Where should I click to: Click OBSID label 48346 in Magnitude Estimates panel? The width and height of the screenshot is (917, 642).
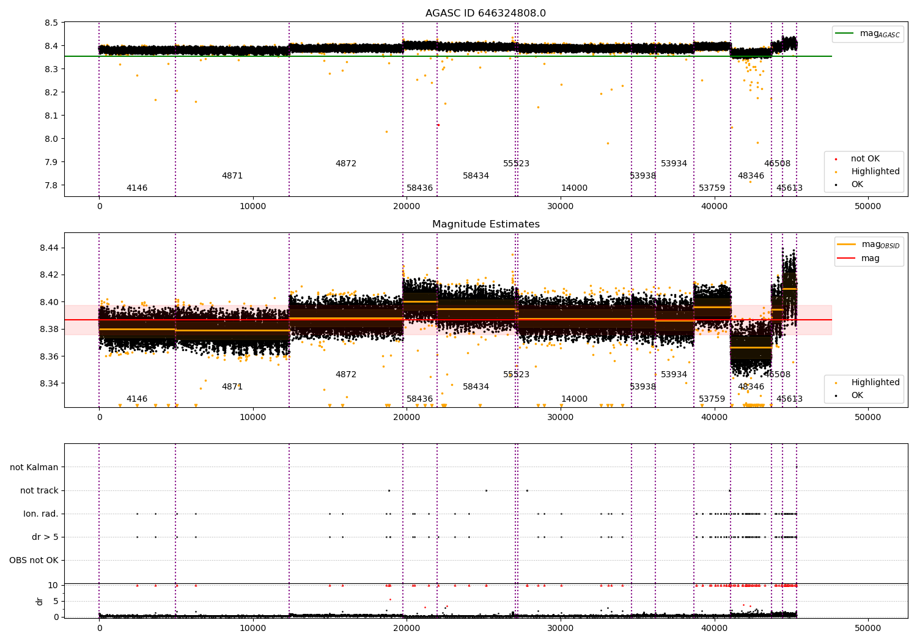point(751,387)
